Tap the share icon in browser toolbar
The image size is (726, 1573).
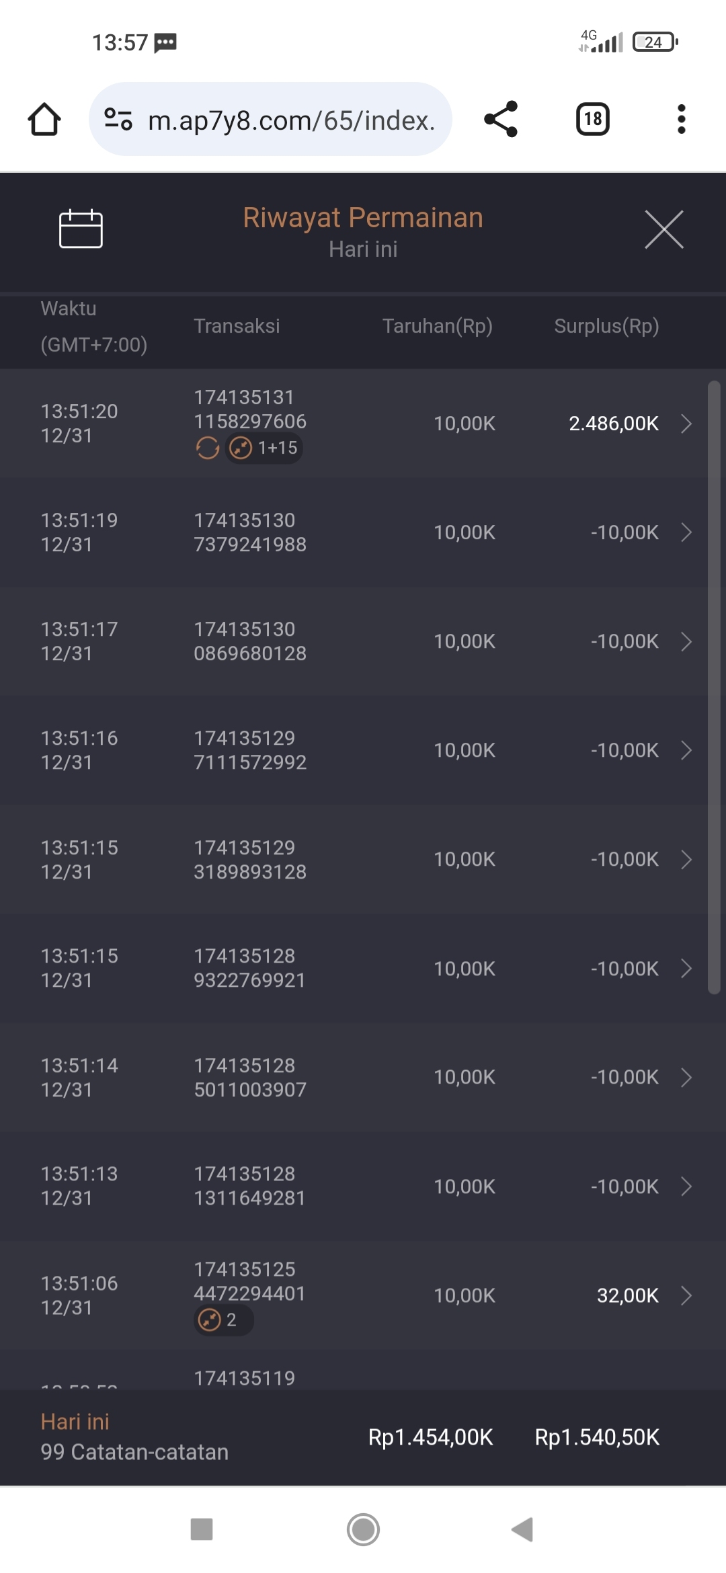501,120
